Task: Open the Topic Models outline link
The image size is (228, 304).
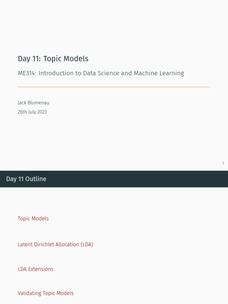Action: pyautogui.click(x=33, y=218)
